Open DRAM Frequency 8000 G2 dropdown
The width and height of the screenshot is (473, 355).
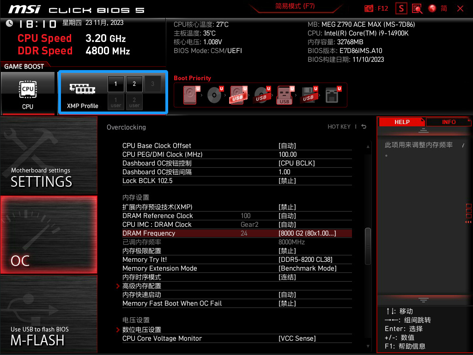307,233
